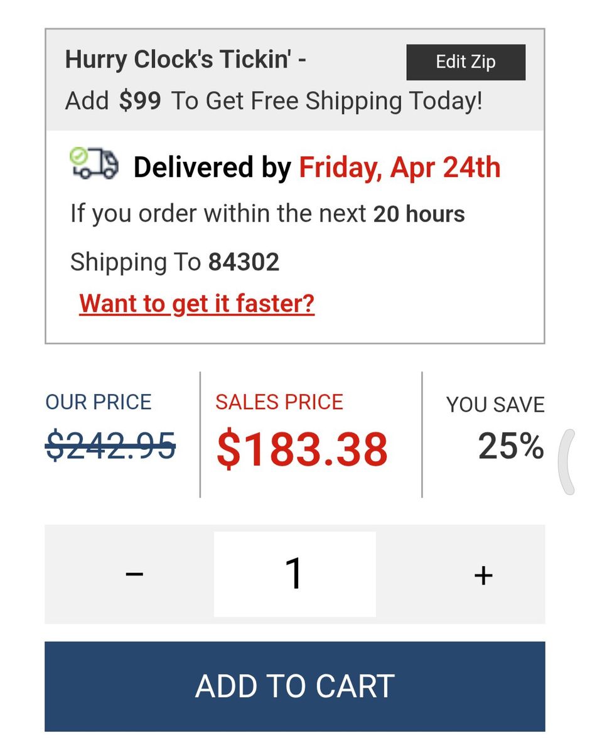Click the delivery truck icon

tap(94, 164)
